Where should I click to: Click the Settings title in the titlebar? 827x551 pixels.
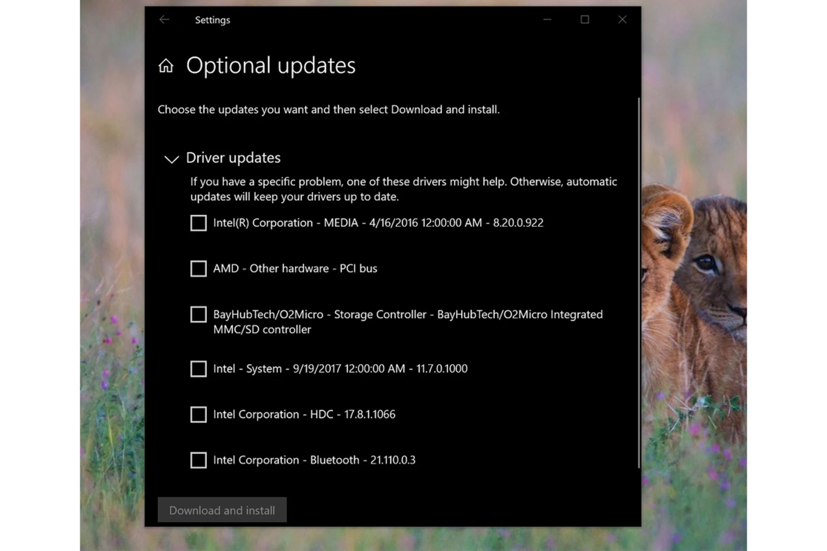coord(212,19)
